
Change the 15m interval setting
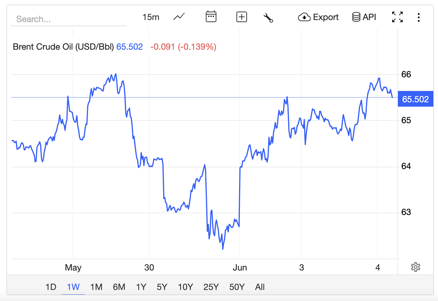point(151,17)
